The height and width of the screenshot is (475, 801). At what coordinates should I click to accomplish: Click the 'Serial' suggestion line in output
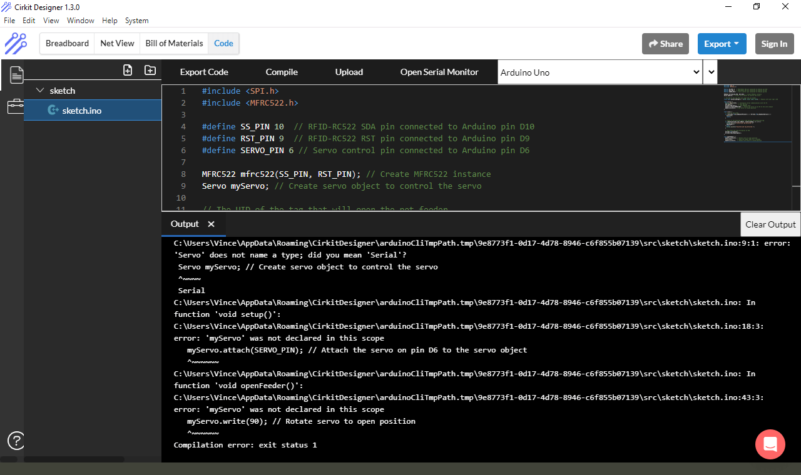pyautogui.click(x=191, y=291)
